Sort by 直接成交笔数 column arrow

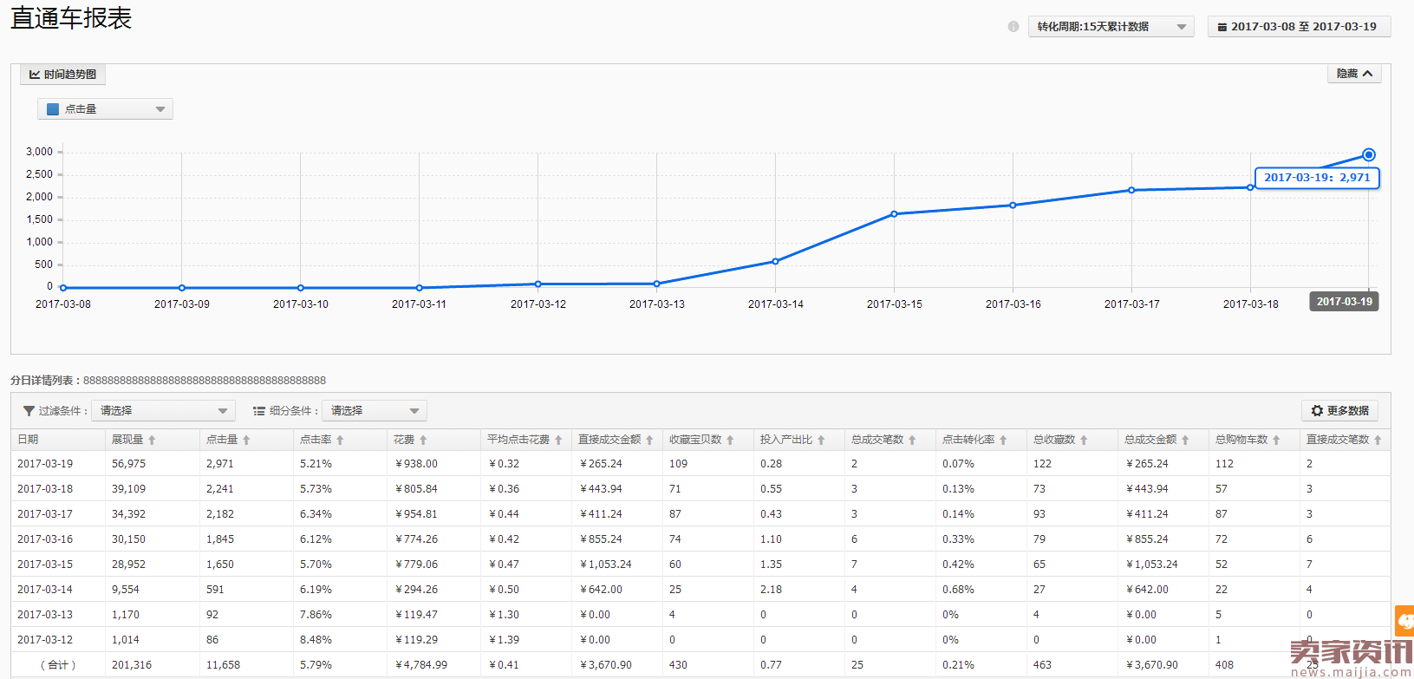[1378, 441]
